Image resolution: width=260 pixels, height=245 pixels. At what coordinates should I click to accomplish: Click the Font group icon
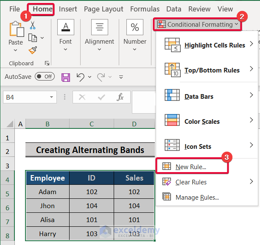coord(66,27)
